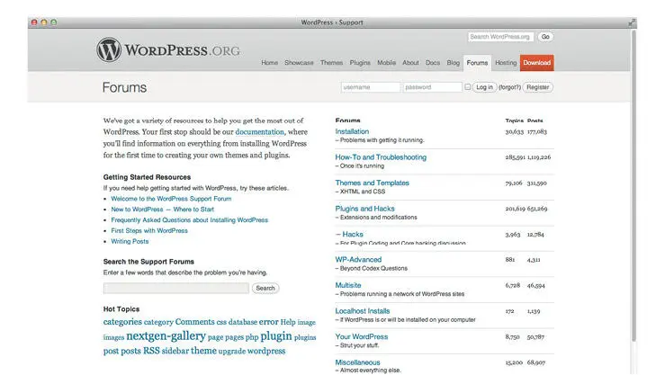Viewport: 665px width, 375px height.
Task: Open the Your WordPress forum
Action: pyautogui.click(x=362, y=337)
